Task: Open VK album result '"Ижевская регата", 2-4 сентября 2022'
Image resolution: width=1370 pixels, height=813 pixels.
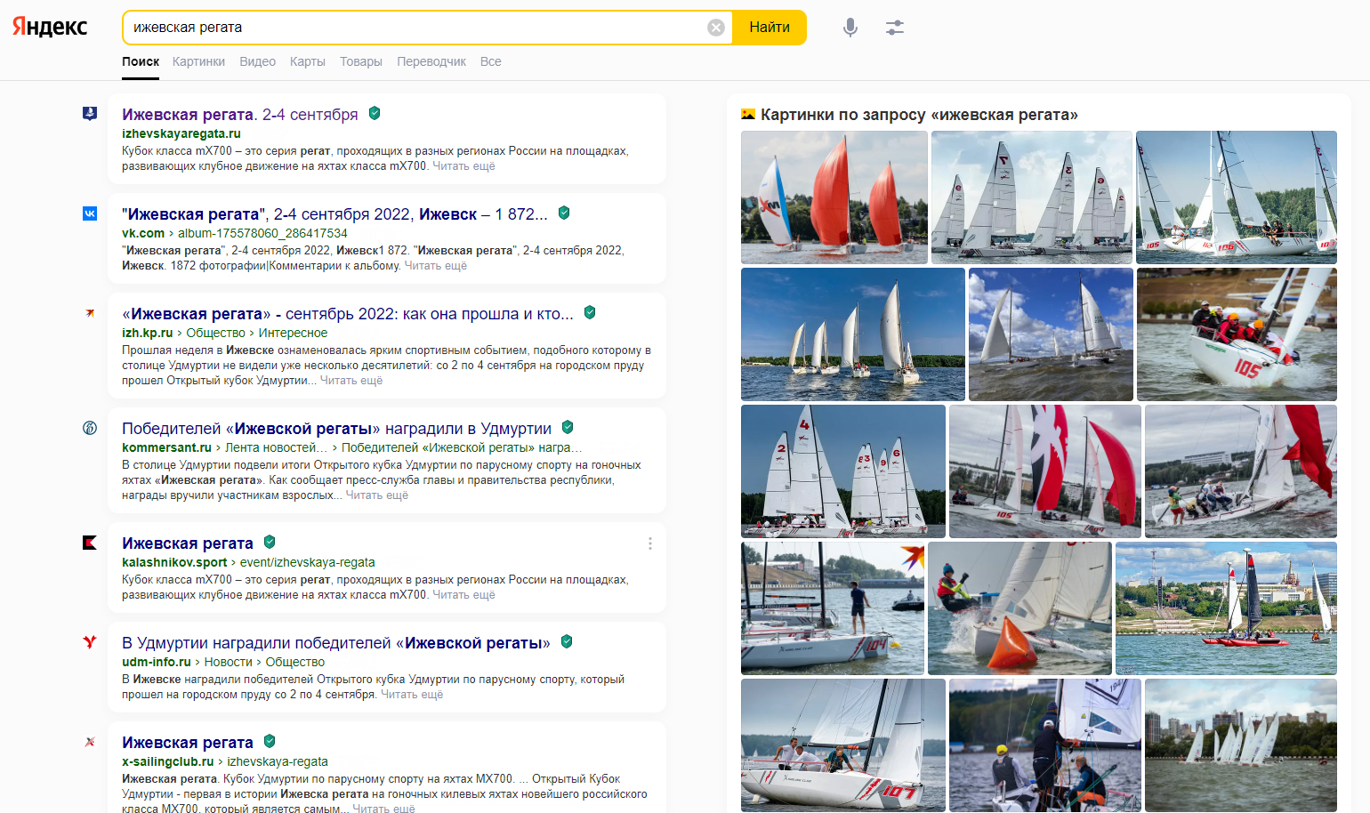Action: (x=334, y=214)
